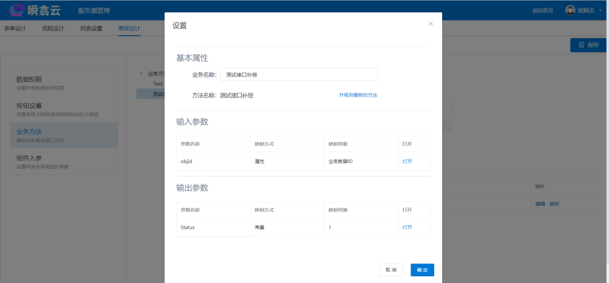Open 数据权限 in the left sidebar
Screen dimensions: 609x283
point(29,80)
